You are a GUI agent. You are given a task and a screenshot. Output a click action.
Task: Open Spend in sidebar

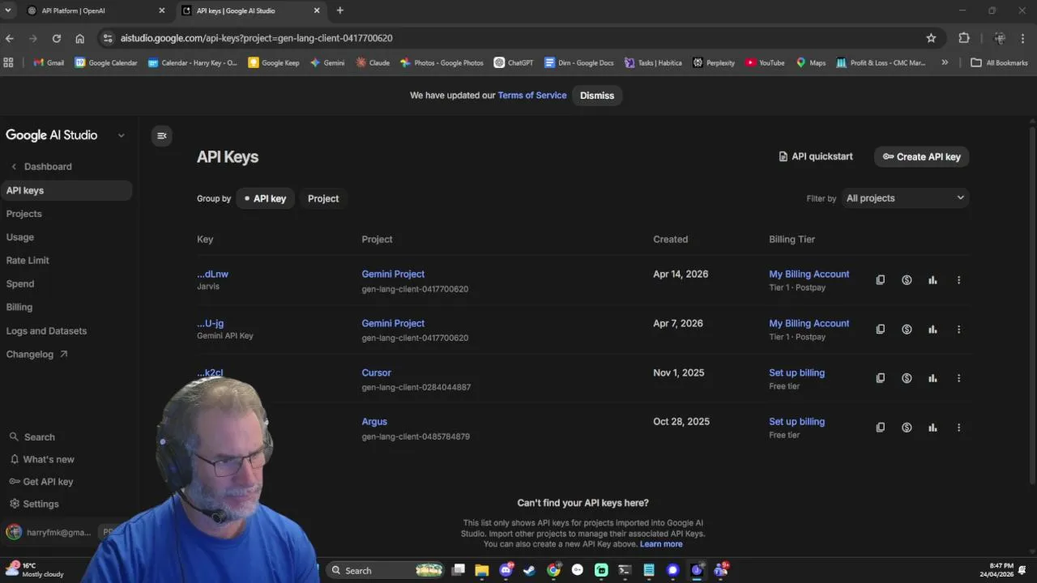pyautogui.click(x=20, y=284)
